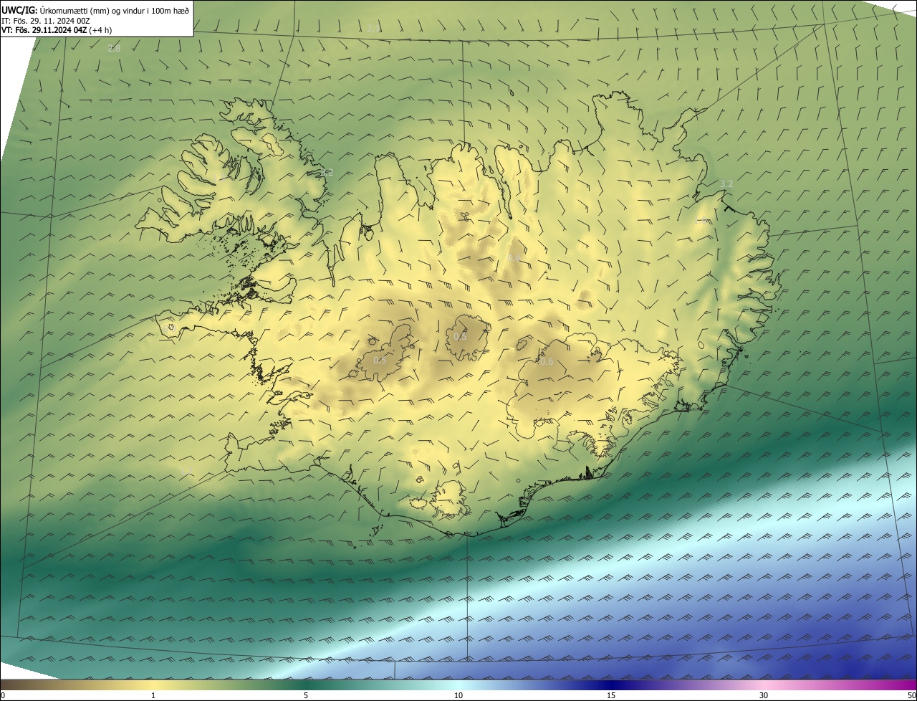Screen dimensions: 917x701
Task: Click the '10' tick label on color scale
Action: [458, 695]
